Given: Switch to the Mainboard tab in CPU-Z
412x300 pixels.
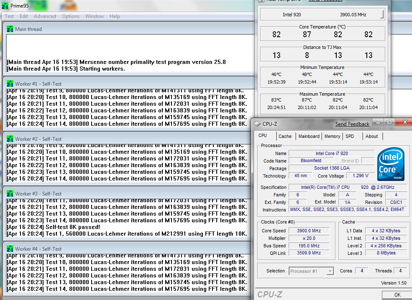Looking at the screenshot, I should click(309, 136).
